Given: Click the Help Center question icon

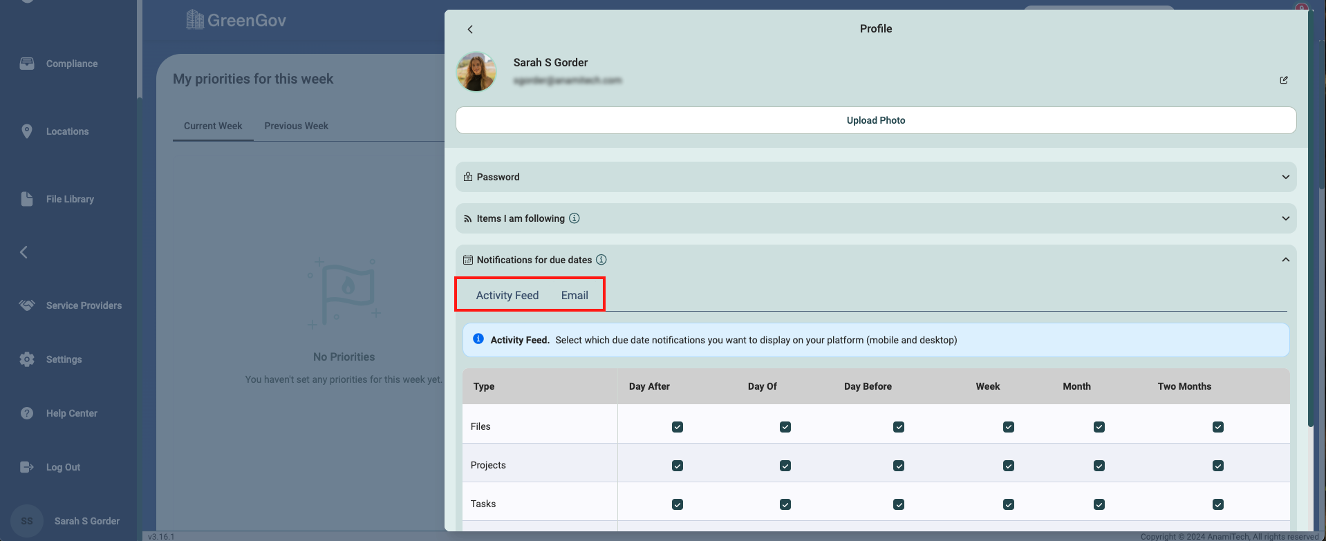Looking at the screenshot, I should tap(27, 413).
